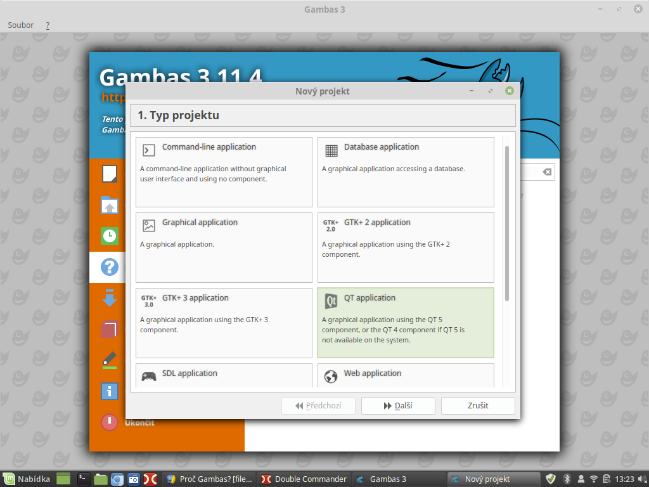The height and width of the screenshot is (487, 649).
Task: Open the Soubor menu
Action: (x=20, y=25)
